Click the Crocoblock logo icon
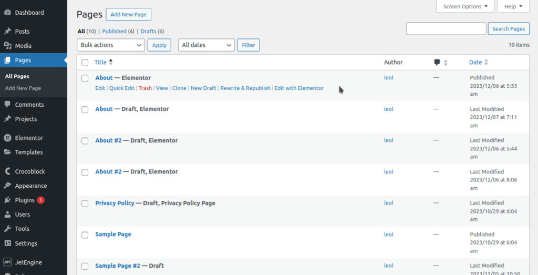Image resolution: width=538 pixels, height=275 pixels. [x=7, y=171]
